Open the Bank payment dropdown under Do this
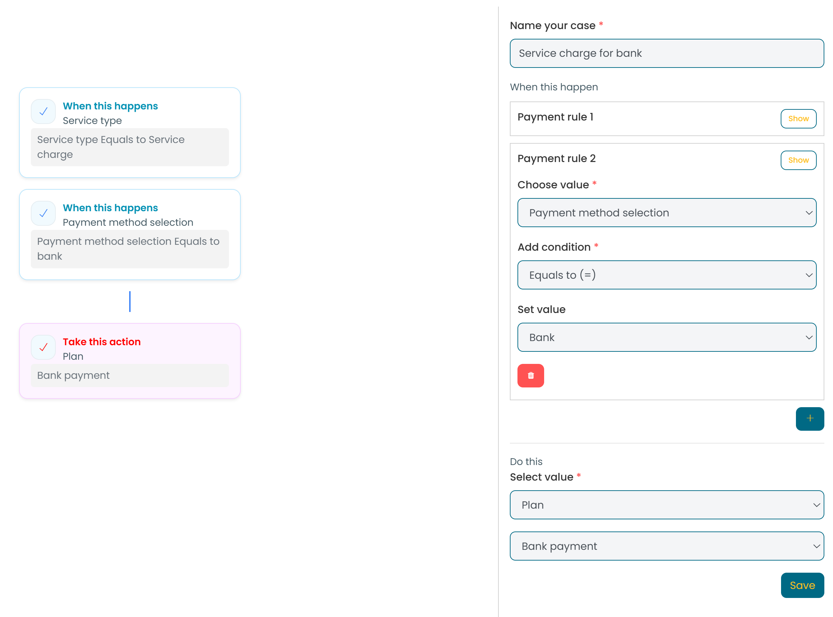Image resolution: width=833 pixels, height=617 pixels. pos(667,546)
